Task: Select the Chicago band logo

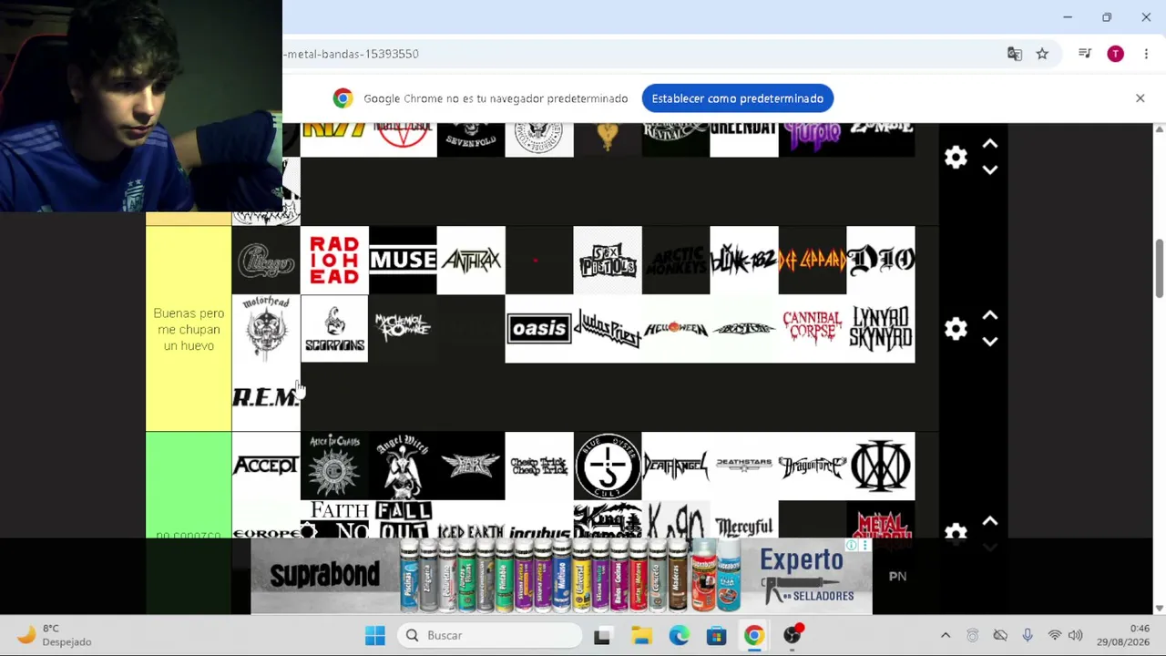Action: click(x=266, y=261)
